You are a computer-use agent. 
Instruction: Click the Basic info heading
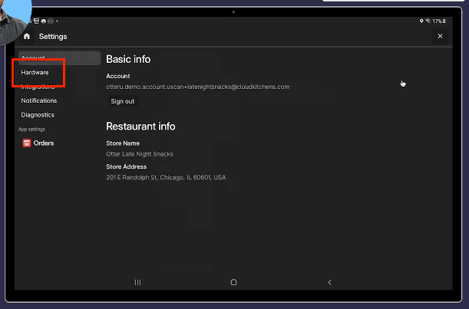(128, 59)
